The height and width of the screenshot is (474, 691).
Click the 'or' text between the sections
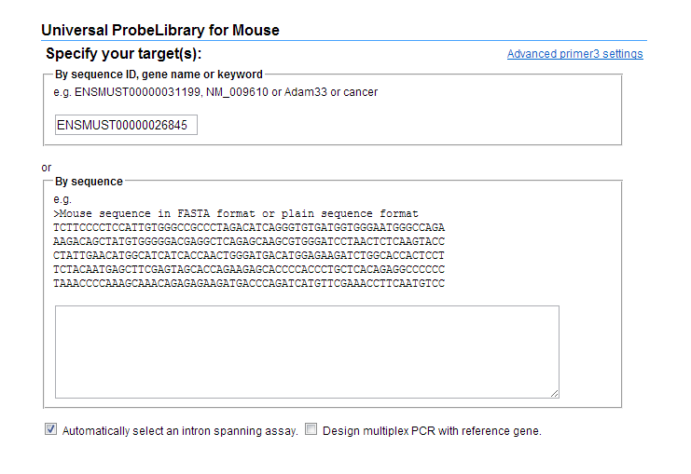[47, 168]
